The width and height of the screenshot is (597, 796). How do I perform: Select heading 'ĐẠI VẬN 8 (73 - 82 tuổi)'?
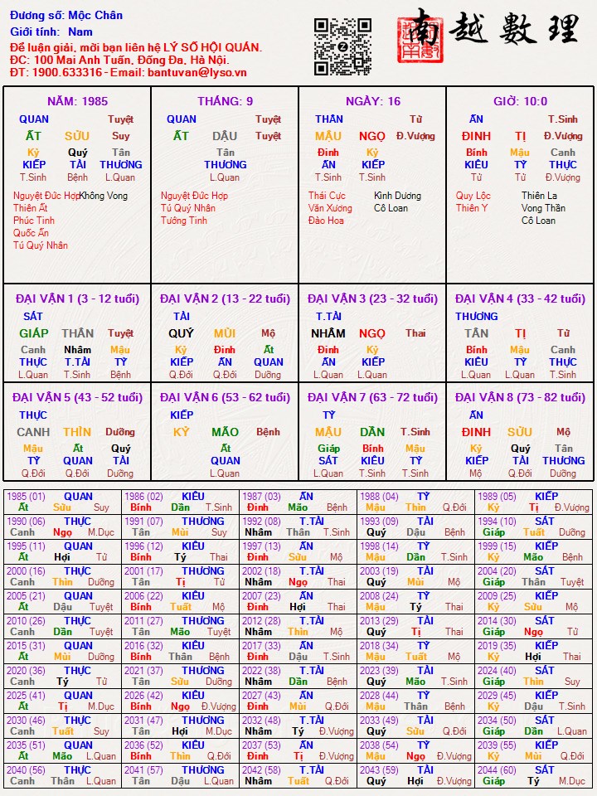tap(521, 397)
